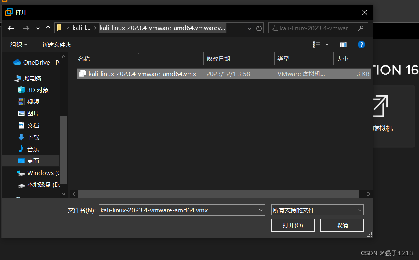Image resolution: width=419 pixels, height=260 pixels.
Task: Click the yellow folder icon in address bar
Action: (59, 28)
